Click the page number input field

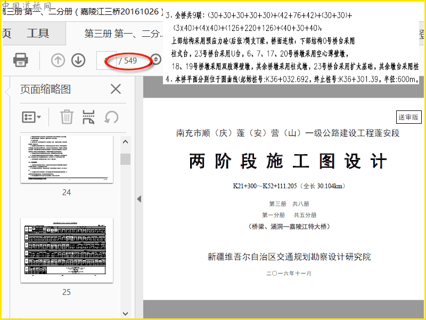(106, 60)
